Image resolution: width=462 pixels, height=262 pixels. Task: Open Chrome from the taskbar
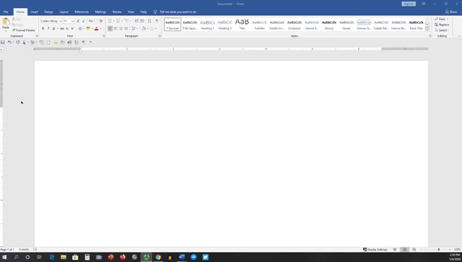[x=158, y=257]
